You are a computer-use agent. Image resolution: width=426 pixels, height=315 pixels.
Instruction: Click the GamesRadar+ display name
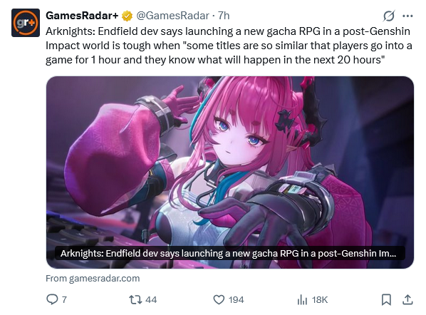[82, 16]
